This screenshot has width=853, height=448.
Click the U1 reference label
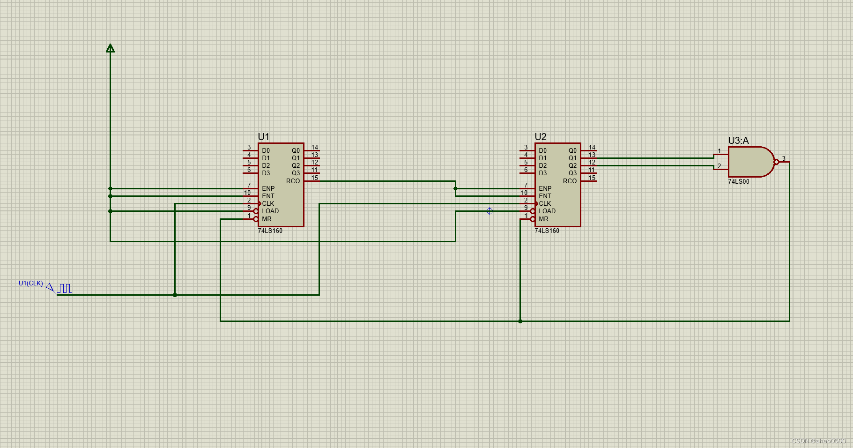coord(264,136)
